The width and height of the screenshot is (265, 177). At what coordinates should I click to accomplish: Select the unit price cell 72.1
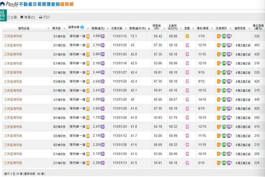pos(134,36)
